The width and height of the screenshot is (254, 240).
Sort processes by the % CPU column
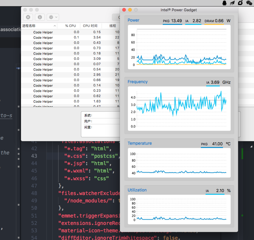[70, 26]
